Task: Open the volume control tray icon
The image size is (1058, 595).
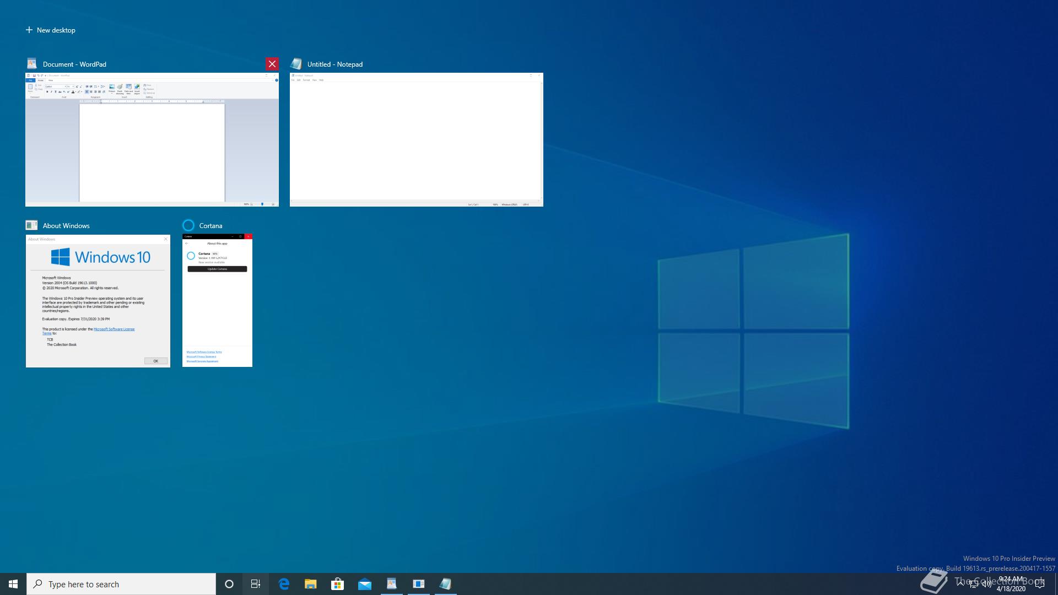Action: 987,584
